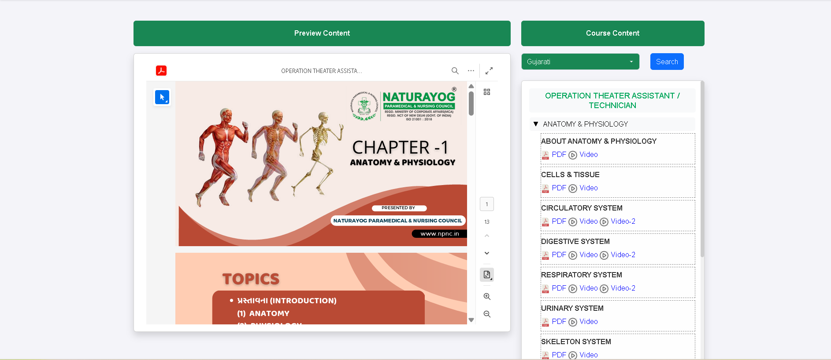The image size is (831, 360).
Task: Click the red Adobe PDF logo icon
Action: (161, 70)
